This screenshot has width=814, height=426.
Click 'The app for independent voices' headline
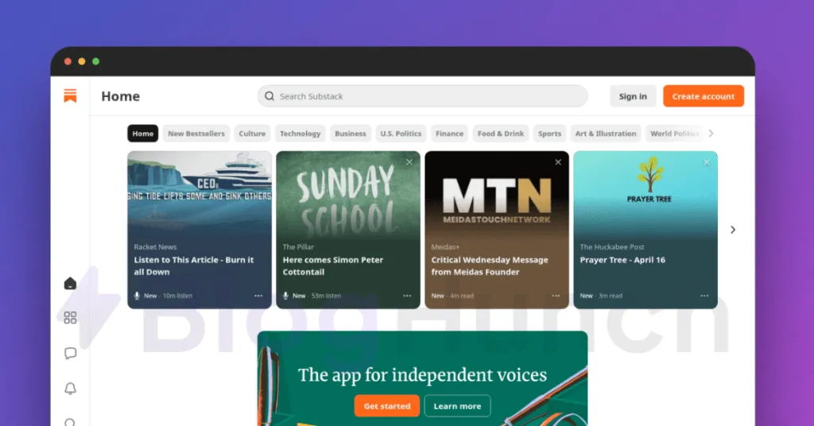[422, 374]
